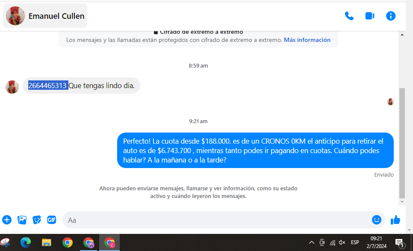The height and width of the screenshot is (251, 413).
Task: Open File Explorer from taskbar
Action: click(46, 242)
